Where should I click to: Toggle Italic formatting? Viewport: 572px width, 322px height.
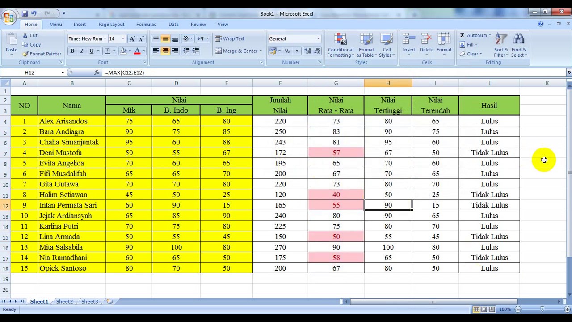click(x=82, y=51)
